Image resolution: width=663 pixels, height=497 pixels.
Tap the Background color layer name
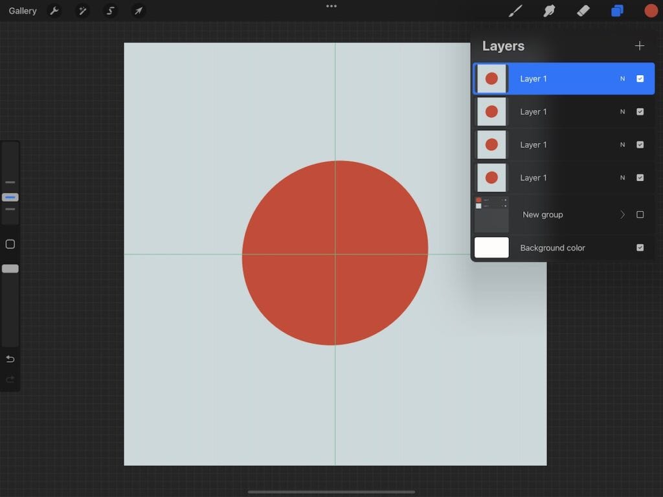pos(552,248)
